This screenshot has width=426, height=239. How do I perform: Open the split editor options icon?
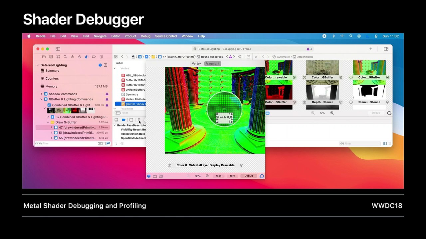point(240,57)
